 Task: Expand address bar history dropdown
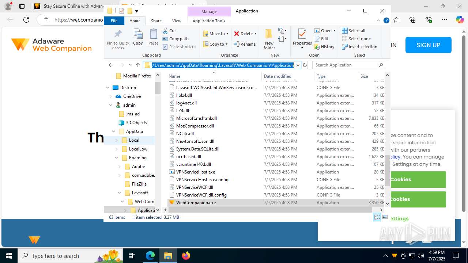pyautogui.click(x=298, y=65)
